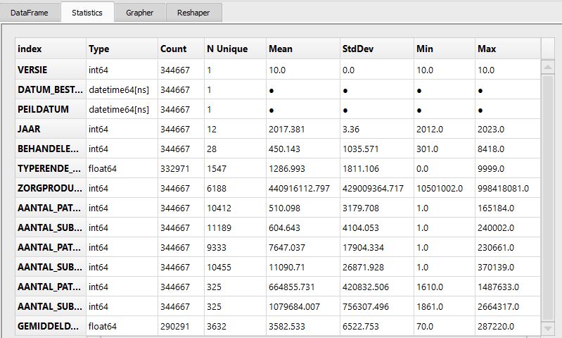The image size is (562, 338).
Task: Click mean value 1286.993
Action: [287, 168]
